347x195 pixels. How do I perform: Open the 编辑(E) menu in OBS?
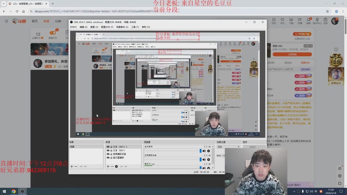(x=83, y=27)
